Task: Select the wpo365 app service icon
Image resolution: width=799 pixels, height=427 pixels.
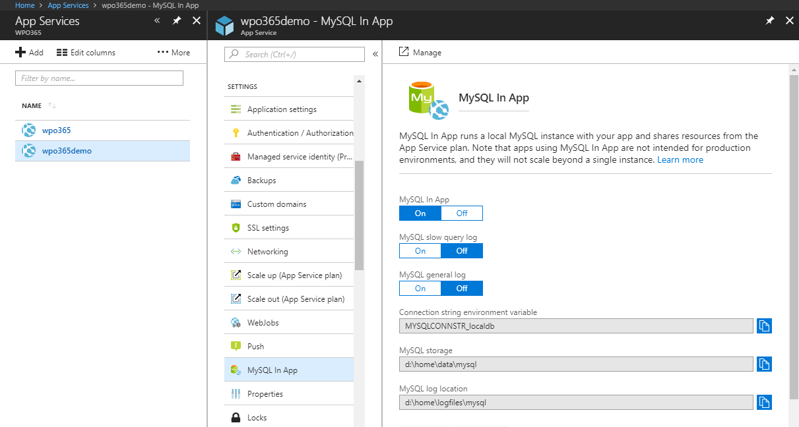Action: (28, 130)
